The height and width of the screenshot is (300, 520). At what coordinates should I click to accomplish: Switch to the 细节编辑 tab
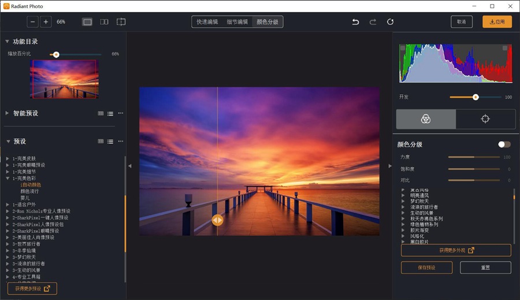237,22
